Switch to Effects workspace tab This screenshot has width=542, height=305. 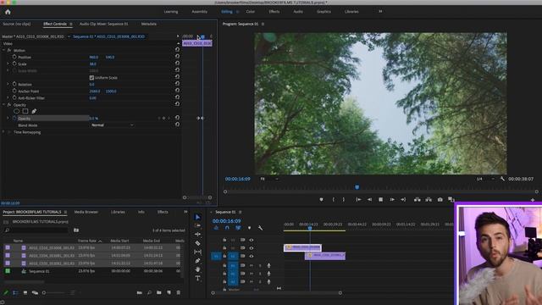274,11
